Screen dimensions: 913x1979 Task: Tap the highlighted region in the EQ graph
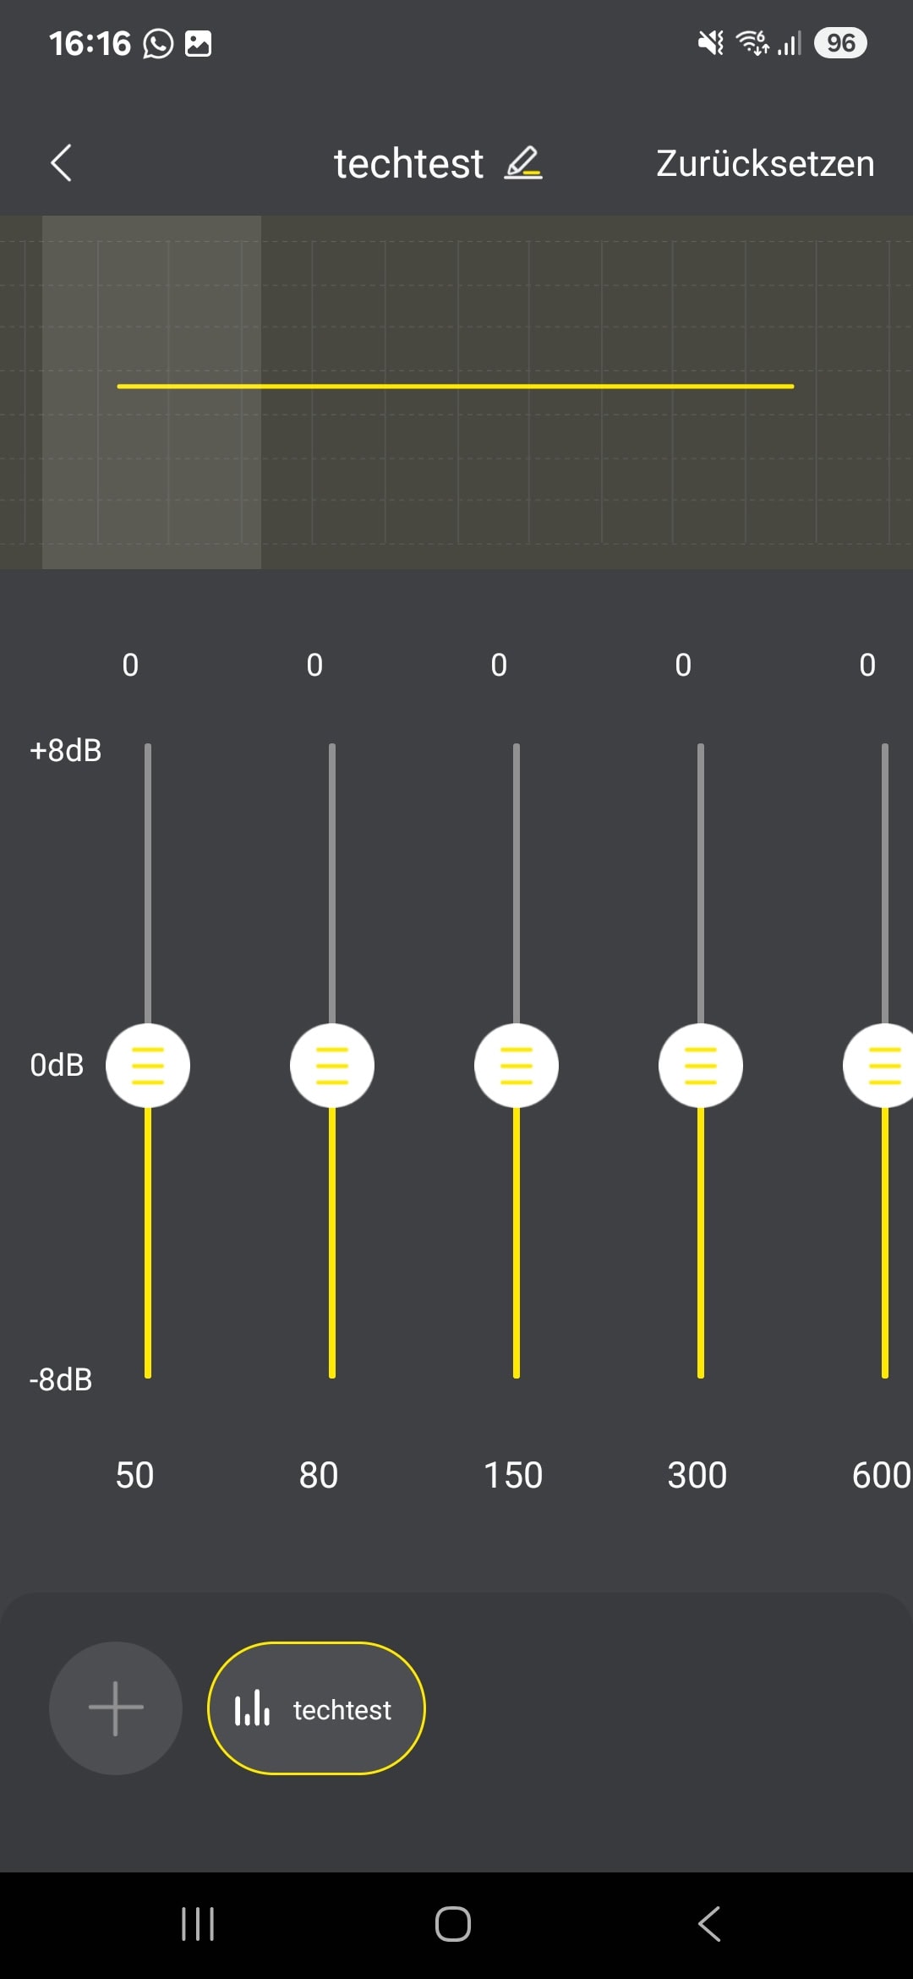(151, 392)
